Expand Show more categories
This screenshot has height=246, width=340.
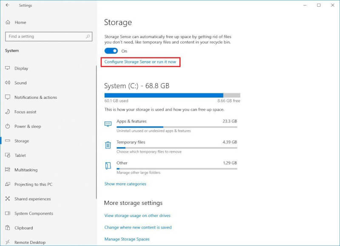[125, 184]
